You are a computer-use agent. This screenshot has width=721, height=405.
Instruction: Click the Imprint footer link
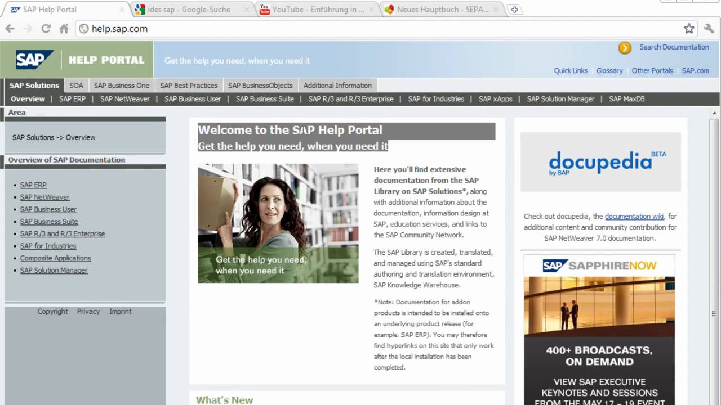tap(121, 312)
